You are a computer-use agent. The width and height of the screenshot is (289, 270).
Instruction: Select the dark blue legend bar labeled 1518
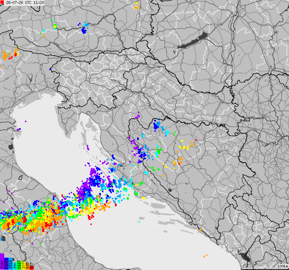pos(6,264)
